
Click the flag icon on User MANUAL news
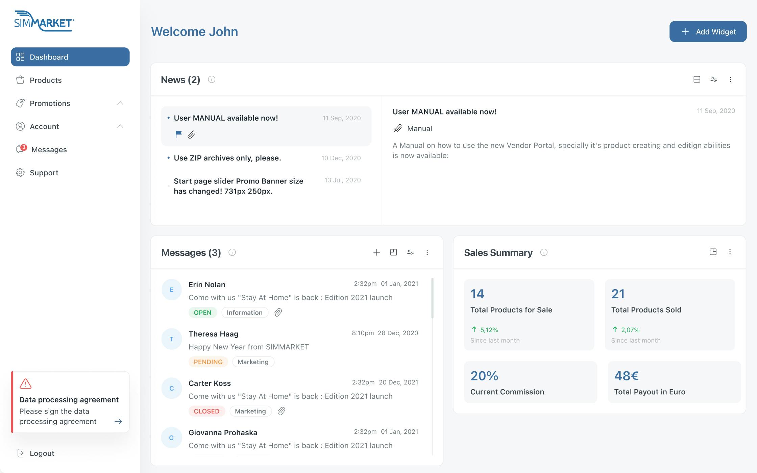click(x=179, y=134)
